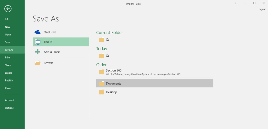
Task: Click the Section 965 folder icon
Action: point(101,72)
